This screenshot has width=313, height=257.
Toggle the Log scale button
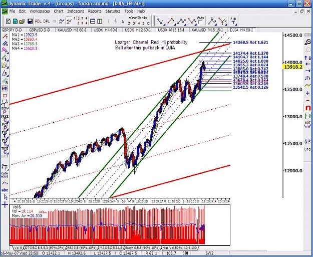coord(307,149)
